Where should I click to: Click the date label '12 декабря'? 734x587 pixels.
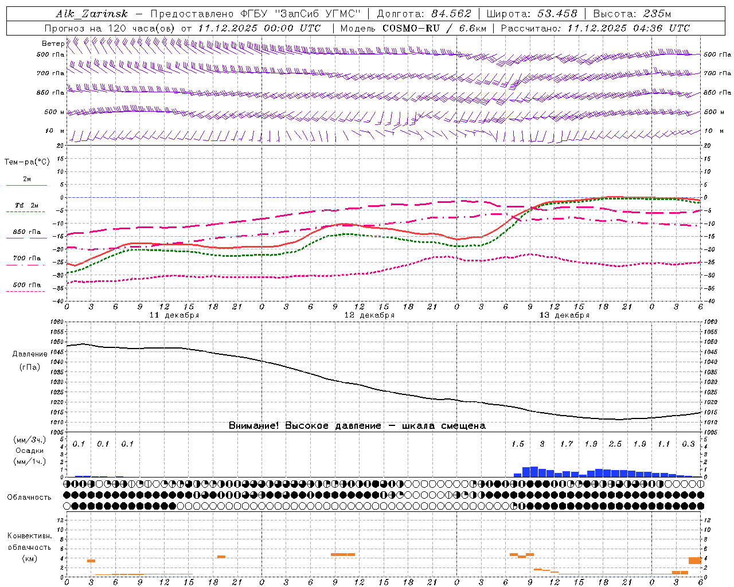tap(369, 315)
